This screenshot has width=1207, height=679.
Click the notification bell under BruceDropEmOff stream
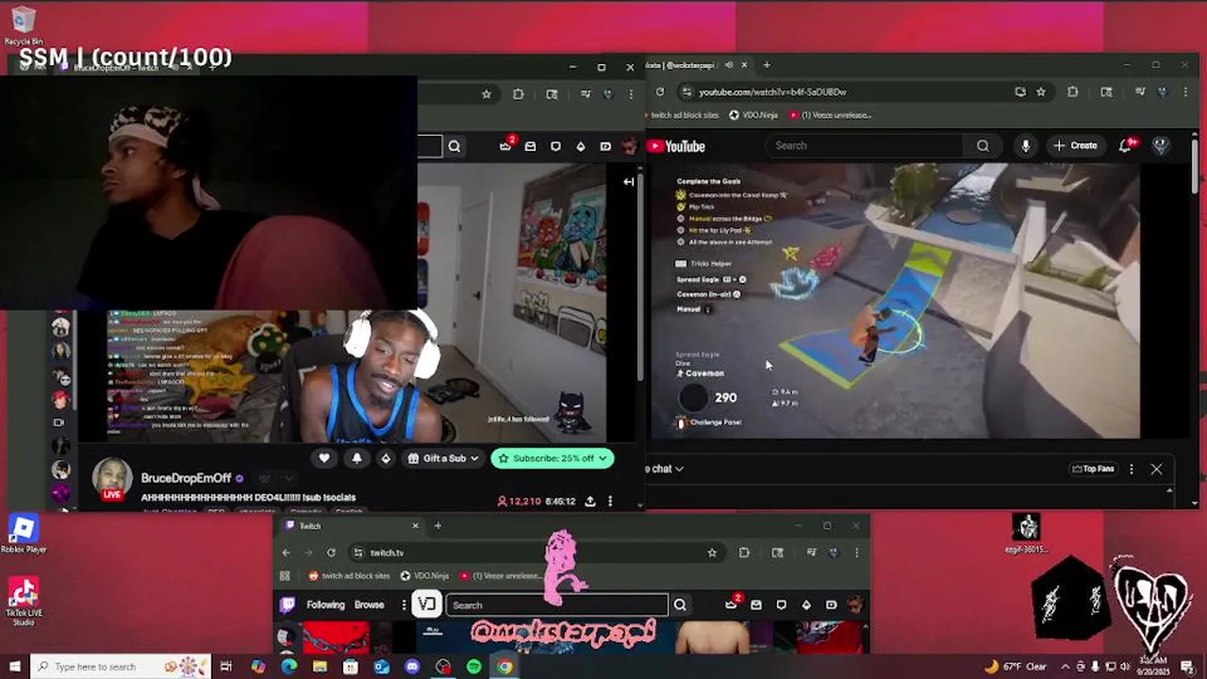356,458
